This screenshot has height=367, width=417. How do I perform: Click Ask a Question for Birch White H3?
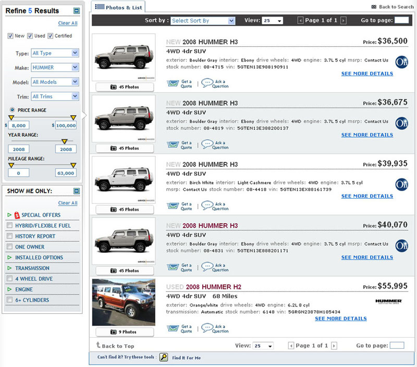[215, 206]
